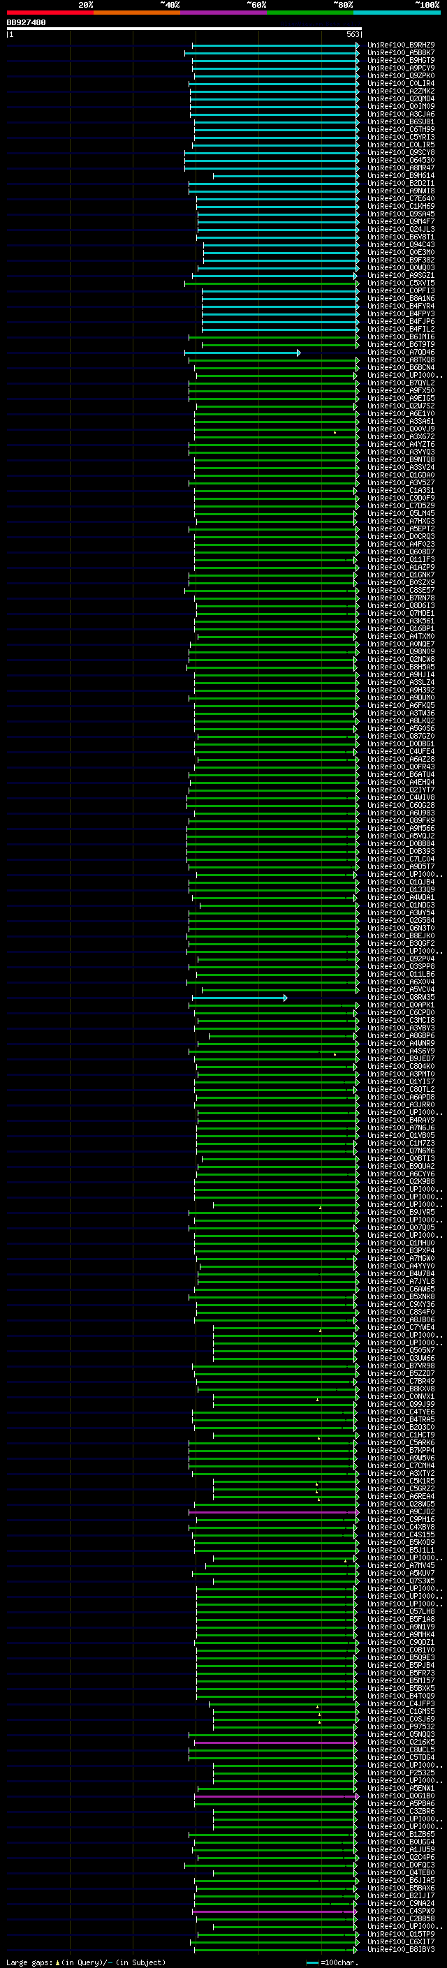The image size is (447, 1968).
Task: Select the UniRef100_B8IBY3 label
Action: (401, 1950)
